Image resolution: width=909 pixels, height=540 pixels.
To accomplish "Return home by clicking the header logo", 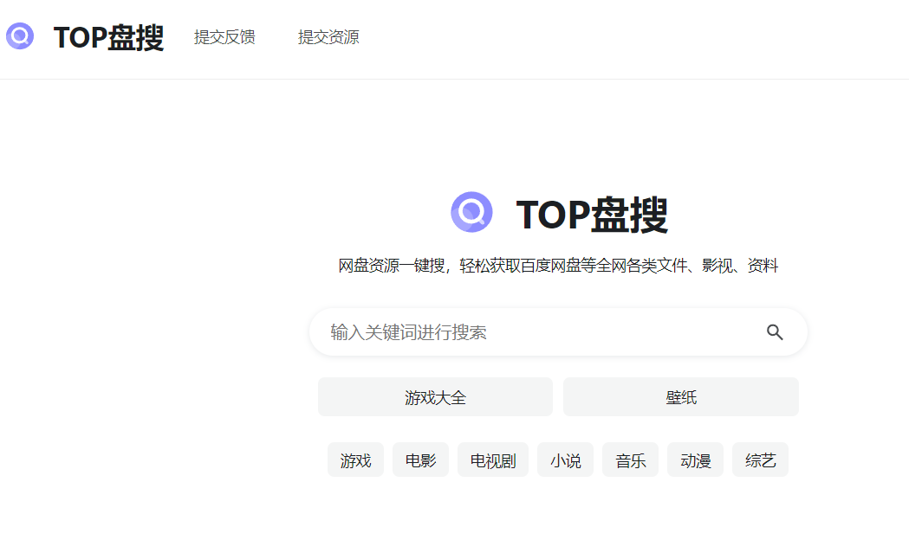I will coord(19,37).
